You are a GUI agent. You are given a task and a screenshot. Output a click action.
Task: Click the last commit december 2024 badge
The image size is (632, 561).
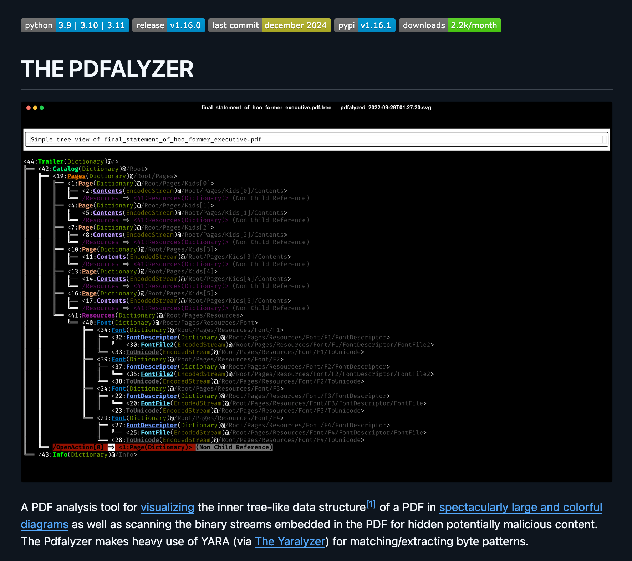point(270,25)
